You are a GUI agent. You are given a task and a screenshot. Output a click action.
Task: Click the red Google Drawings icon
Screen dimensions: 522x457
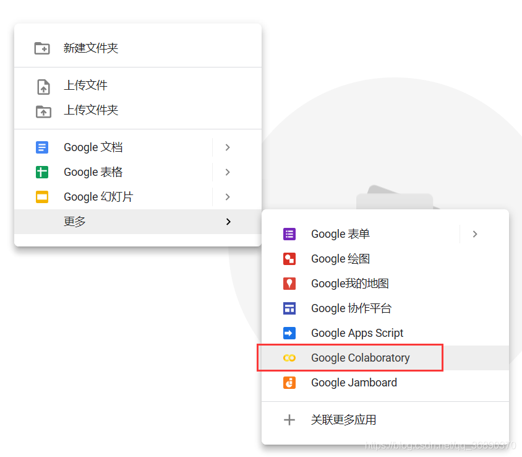(289, 259)
